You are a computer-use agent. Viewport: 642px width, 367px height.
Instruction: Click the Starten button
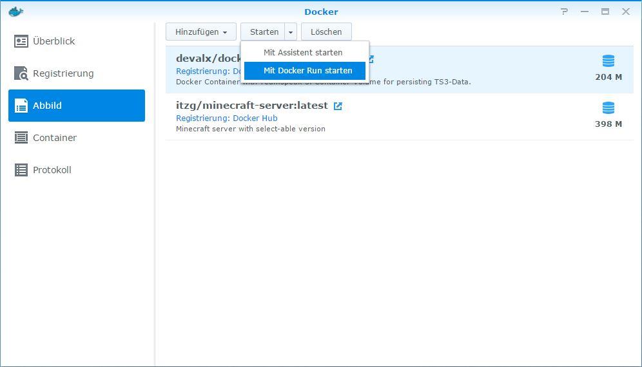tap(263, 32)
